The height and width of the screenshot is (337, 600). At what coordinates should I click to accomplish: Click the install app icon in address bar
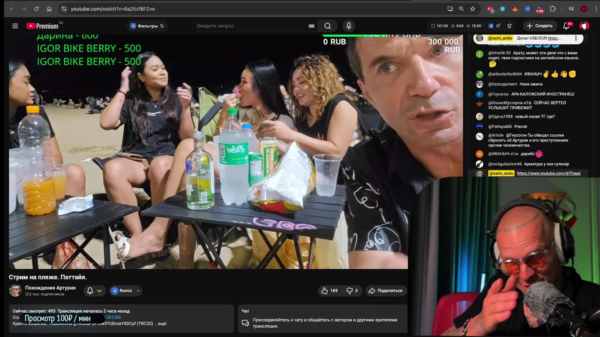[450, 8]
